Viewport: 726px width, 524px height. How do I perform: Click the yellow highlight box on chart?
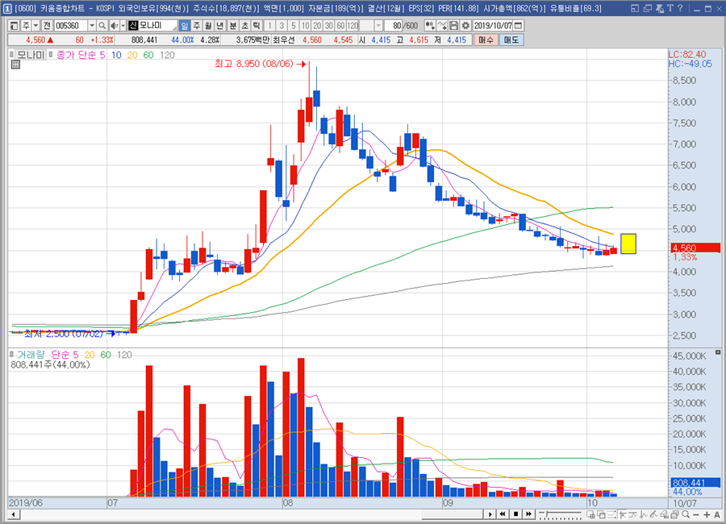point(628,243)
